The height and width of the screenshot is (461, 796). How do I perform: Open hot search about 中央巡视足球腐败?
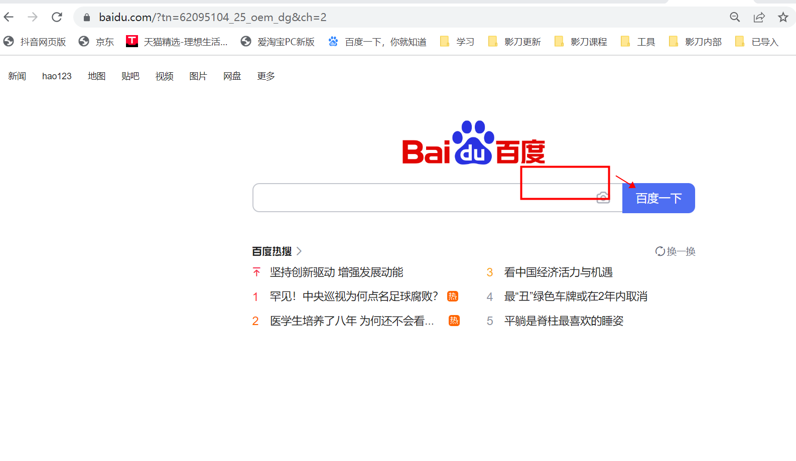354,296
